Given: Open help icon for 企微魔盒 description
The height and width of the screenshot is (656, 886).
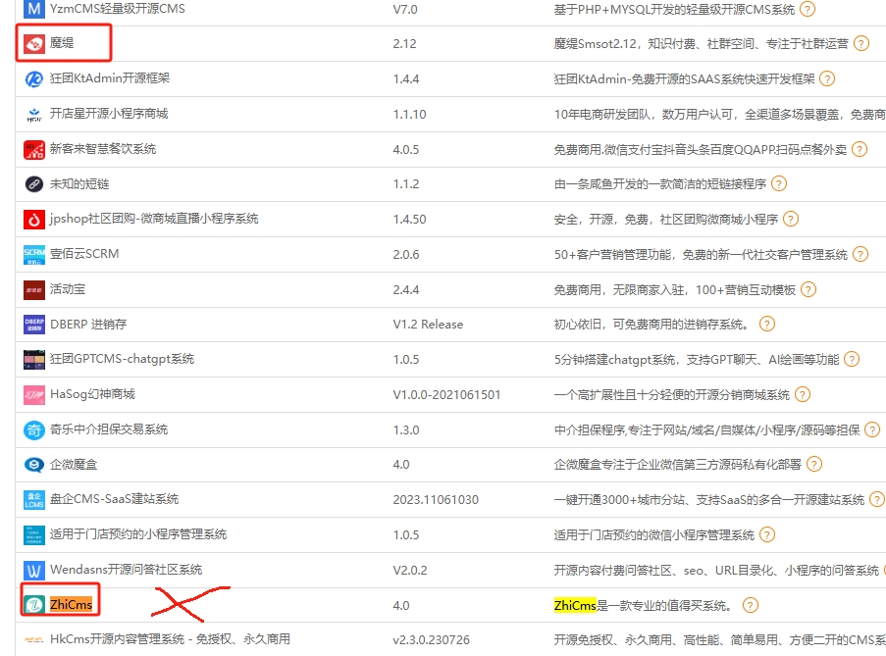Looking at the screenshot, I should coord(814,465).
